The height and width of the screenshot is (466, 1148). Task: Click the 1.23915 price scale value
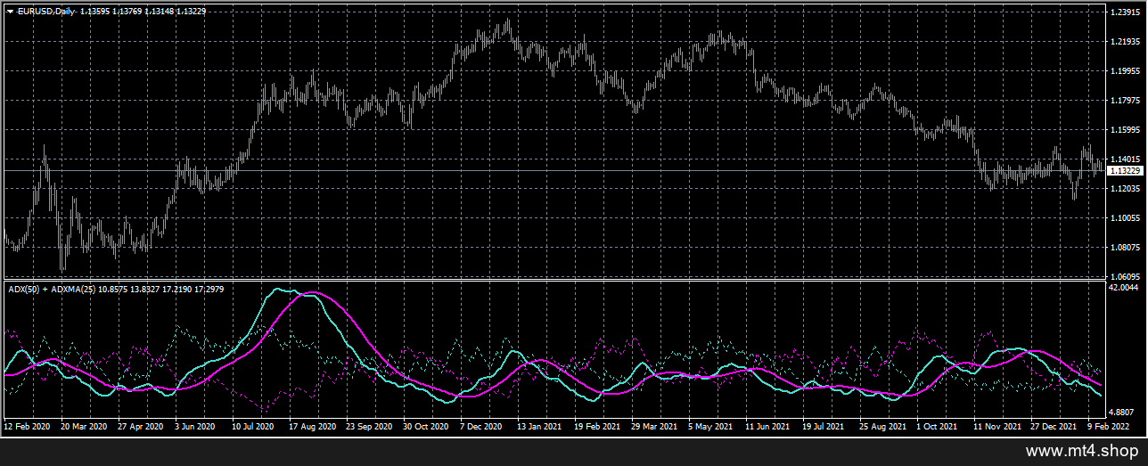pyautogui.click(x=1125, y=12)
